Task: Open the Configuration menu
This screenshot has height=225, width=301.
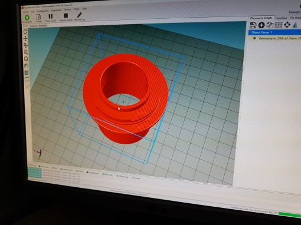Action: tap(42, 11)
